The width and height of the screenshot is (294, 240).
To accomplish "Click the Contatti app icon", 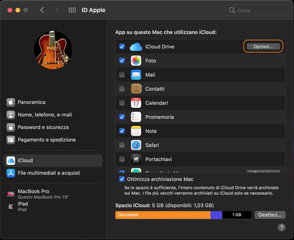I will click(136, 89).
